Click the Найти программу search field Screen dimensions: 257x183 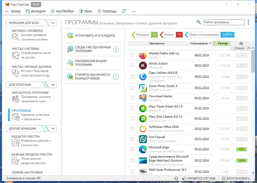click(x=224, y=22)
